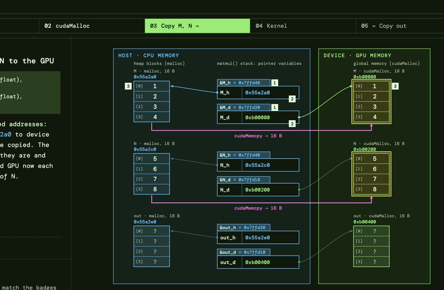
Task: Click the &N_h = 0x7ffd40 address tag
Action: tap(243, 155)
